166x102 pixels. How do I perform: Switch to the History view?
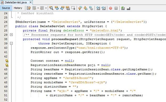pos(18,8)
